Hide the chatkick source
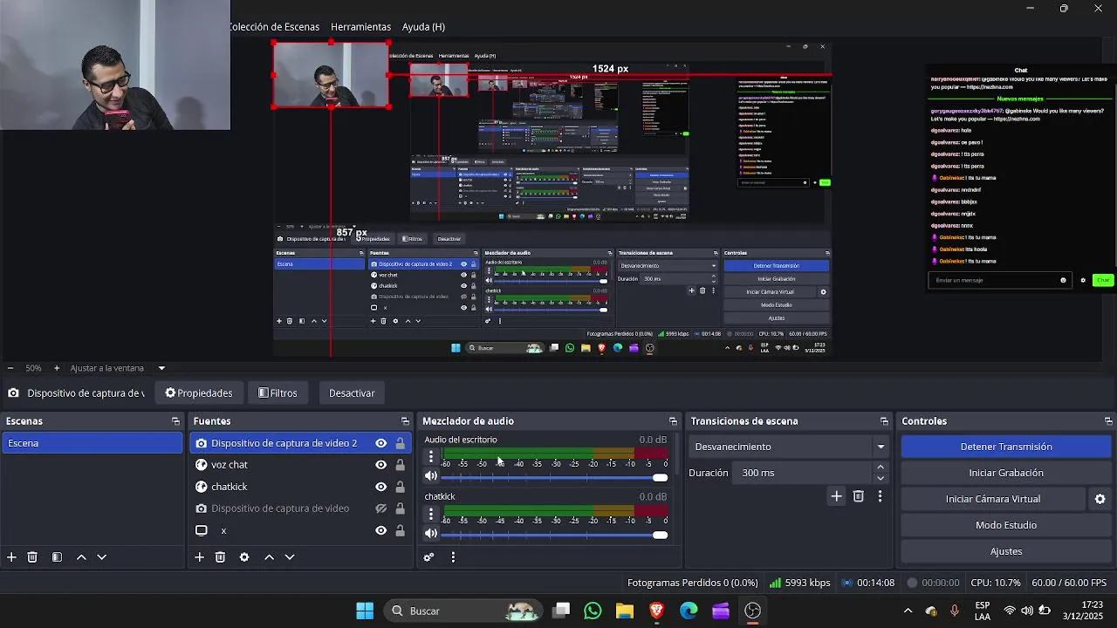Screen dimensions: 1117x628 (x=380, y=487)
